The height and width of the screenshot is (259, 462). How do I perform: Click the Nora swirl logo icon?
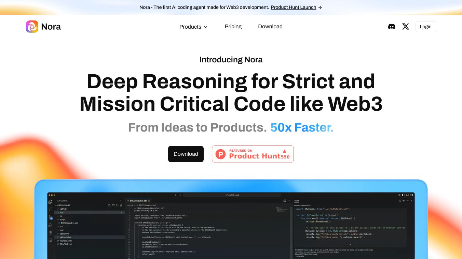click(x=32, y=27)
